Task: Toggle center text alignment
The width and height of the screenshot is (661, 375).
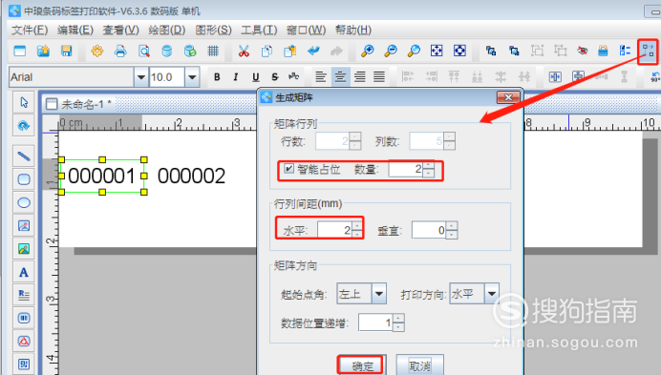Action: pos(340,77)
